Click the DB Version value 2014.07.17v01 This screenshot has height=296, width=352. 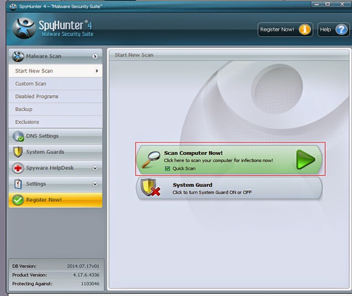[x=83, y=266]
